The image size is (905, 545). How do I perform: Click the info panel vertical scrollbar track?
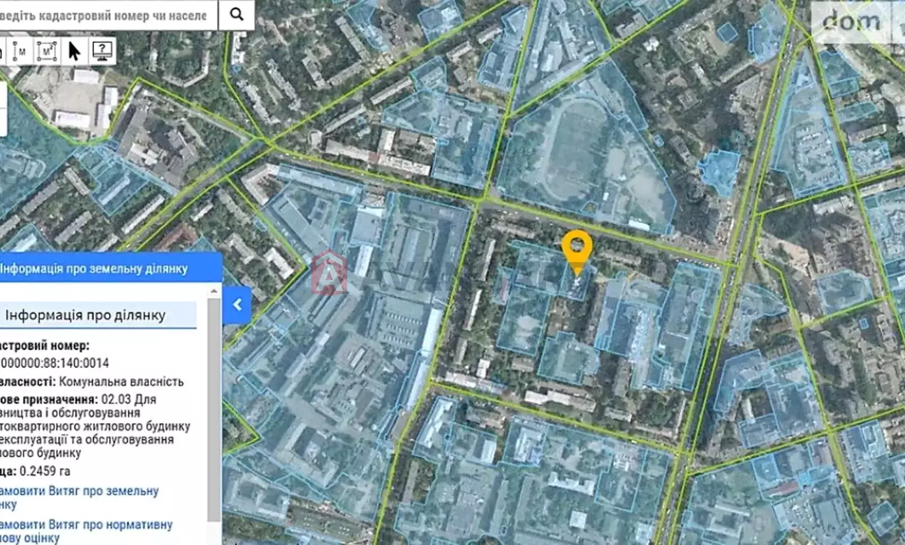pos(214,407)
